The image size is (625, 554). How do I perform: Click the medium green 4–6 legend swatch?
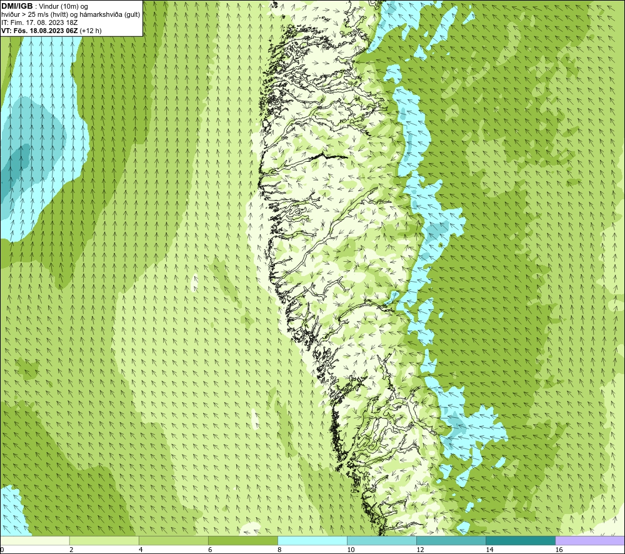tap(174, 540)
